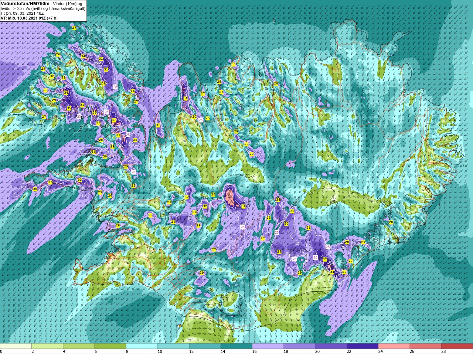This screenshot has width=473, height=354.
Task: Click the legend scale number 24
Action: 380,351
